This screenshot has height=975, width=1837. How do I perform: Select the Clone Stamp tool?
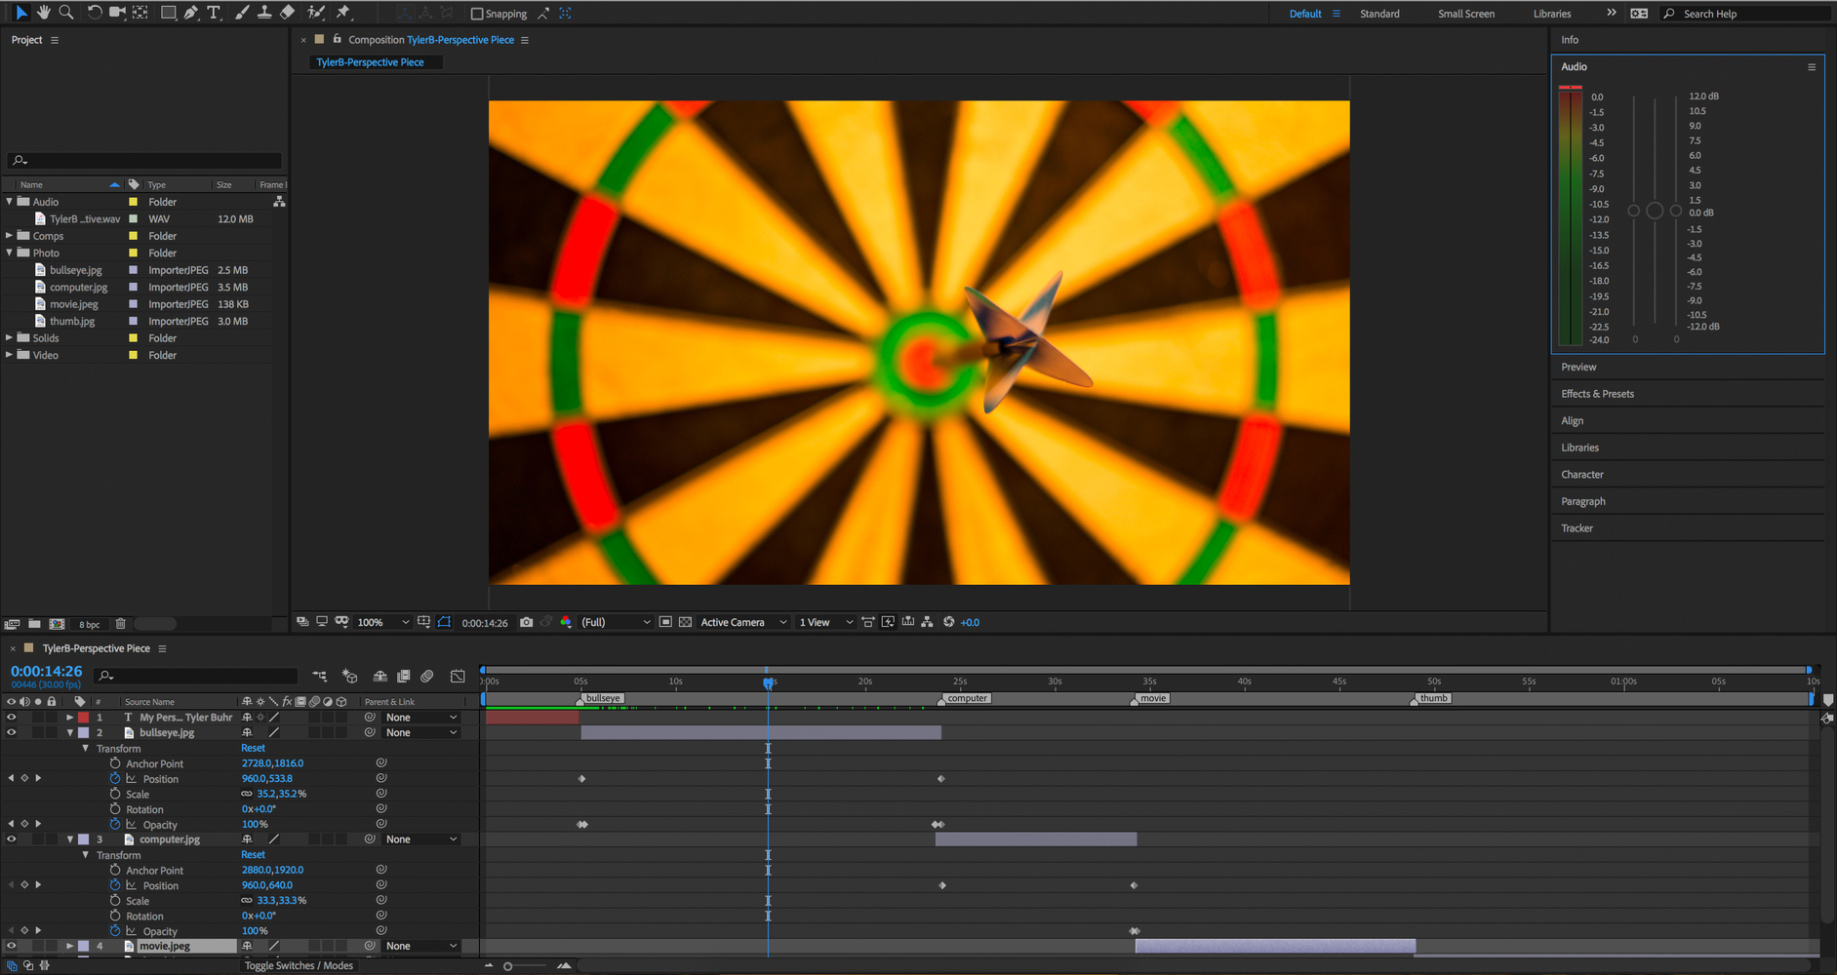264,13
